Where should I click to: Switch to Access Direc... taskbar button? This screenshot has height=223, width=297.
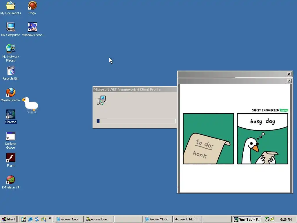99,219
